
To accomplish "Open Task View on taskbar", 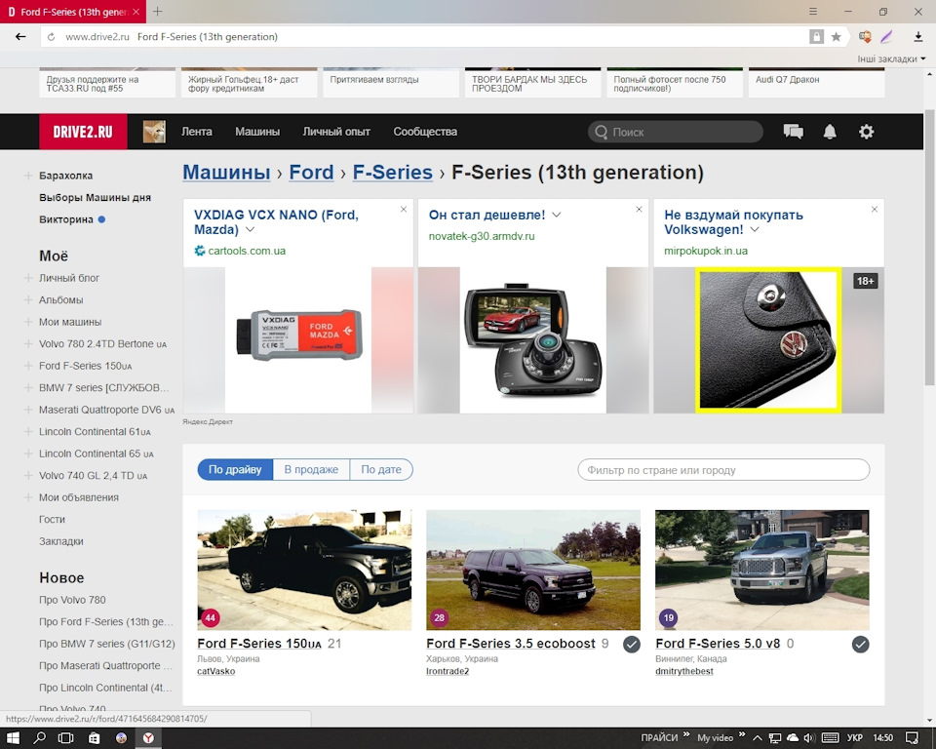I will point(65,737).
